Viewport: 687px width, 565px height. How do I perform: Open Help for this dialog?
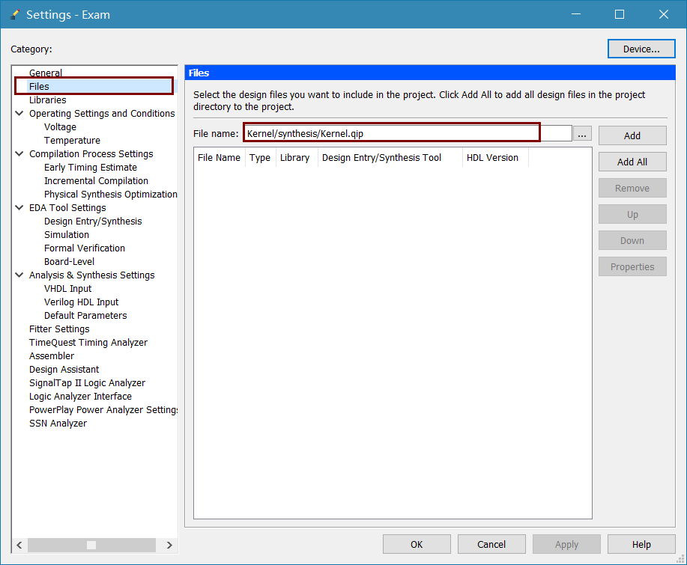click(641, 545)
